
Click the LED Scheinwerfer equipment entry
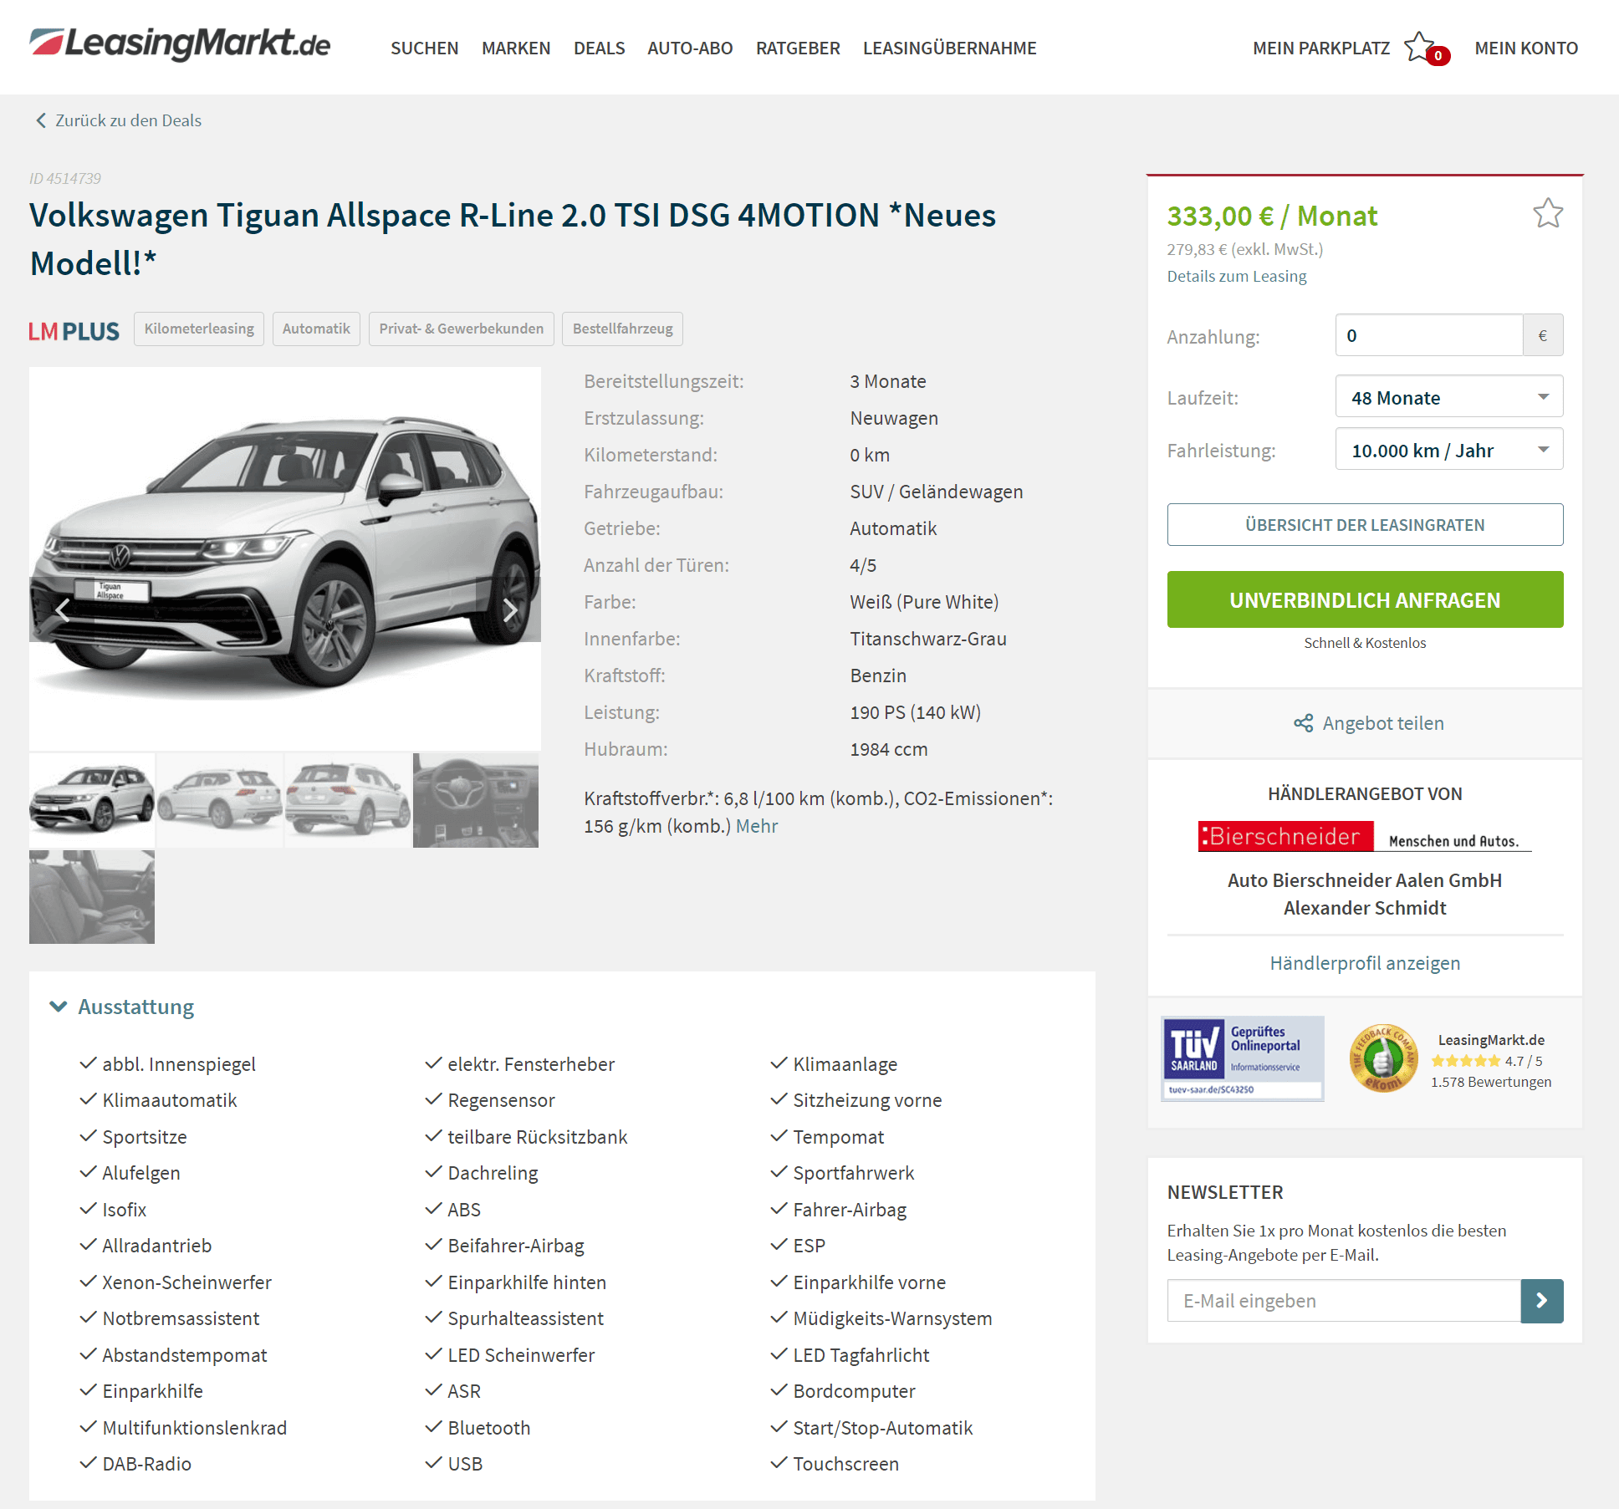tap(521, 1355)
